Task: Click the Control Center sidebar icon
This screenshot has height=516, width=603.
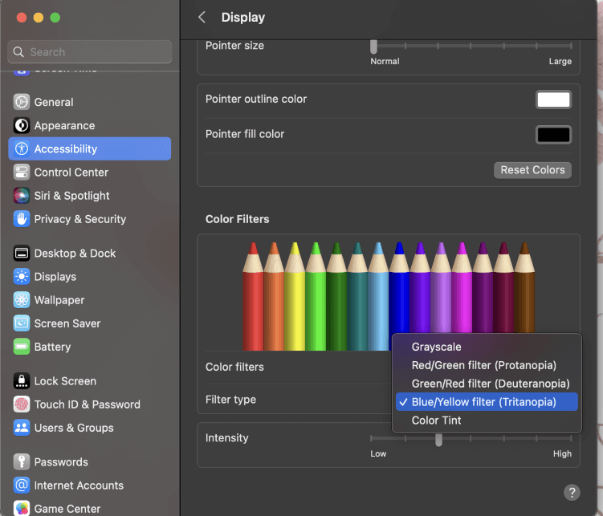Action: tap(22, 172)
